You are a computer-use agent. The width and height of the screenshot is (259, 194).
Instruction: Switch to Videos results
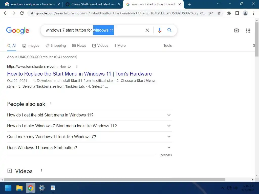[x=100, y=46]
